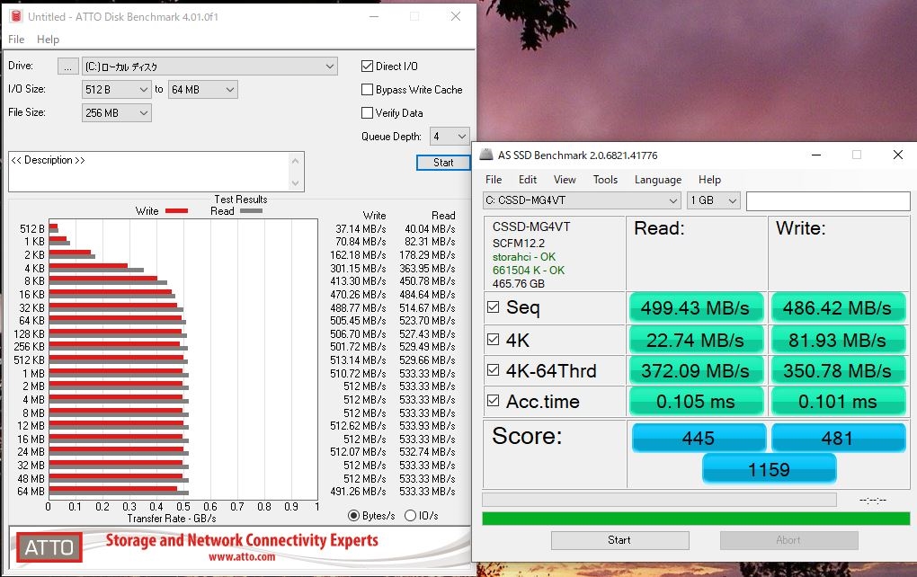
Task: Open the Drive dropdown in ATTO
Action: (210, 67)
